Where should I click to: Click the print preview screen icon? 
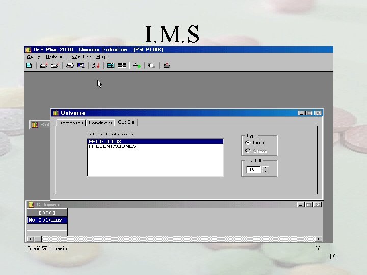[x=81, y=66]
